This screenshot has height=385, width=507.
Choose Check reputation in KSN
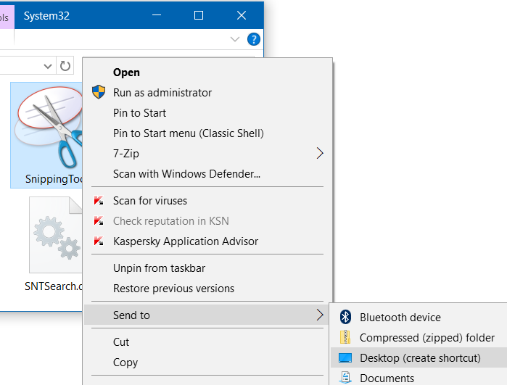[x=170, y=221]
